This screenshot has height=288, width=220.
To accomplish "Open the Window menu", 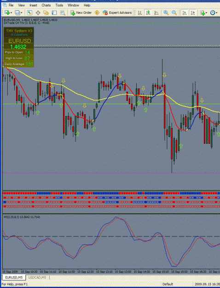I will pyautogui.click(x=73, y=6).
